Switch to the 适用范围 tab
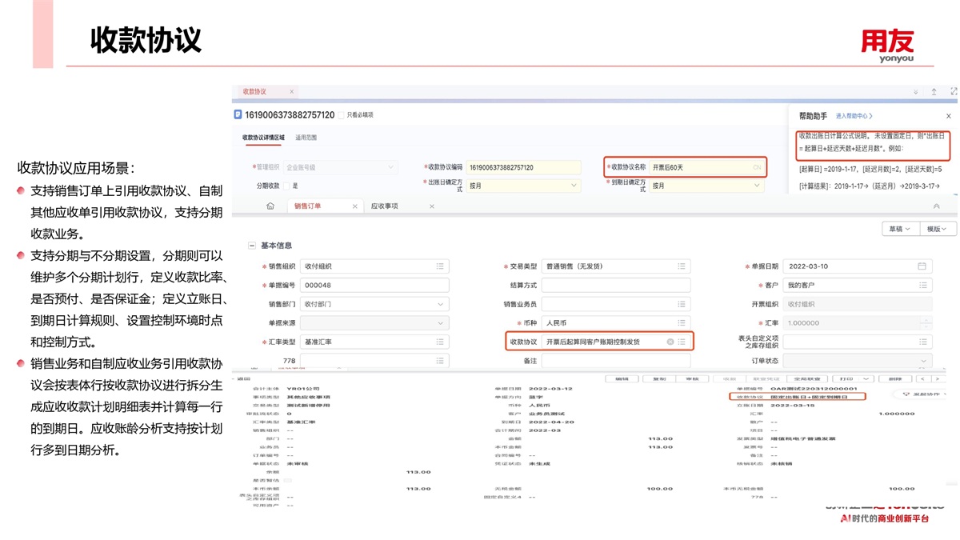Image resolution: width=960 pixels, height=540 pixels. (306, 138)
